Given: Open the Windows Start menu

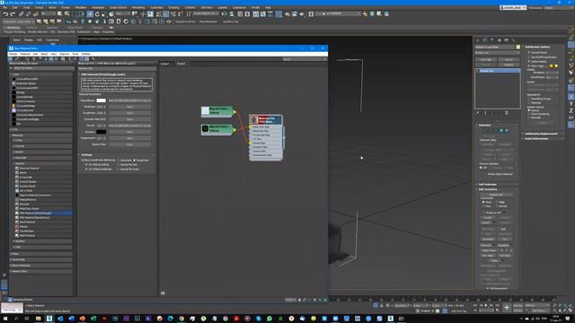Looking at the screenshot, I should (5, 319).
